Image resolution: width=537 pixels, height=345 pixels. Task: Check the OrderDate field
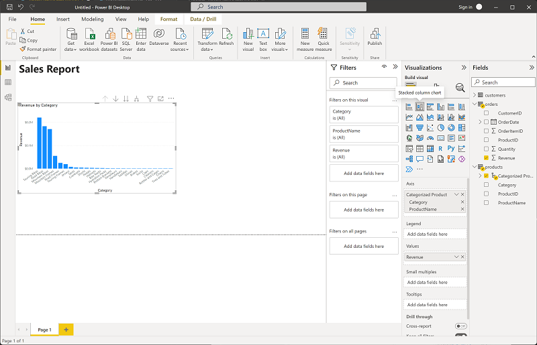(x=486, y=122)
